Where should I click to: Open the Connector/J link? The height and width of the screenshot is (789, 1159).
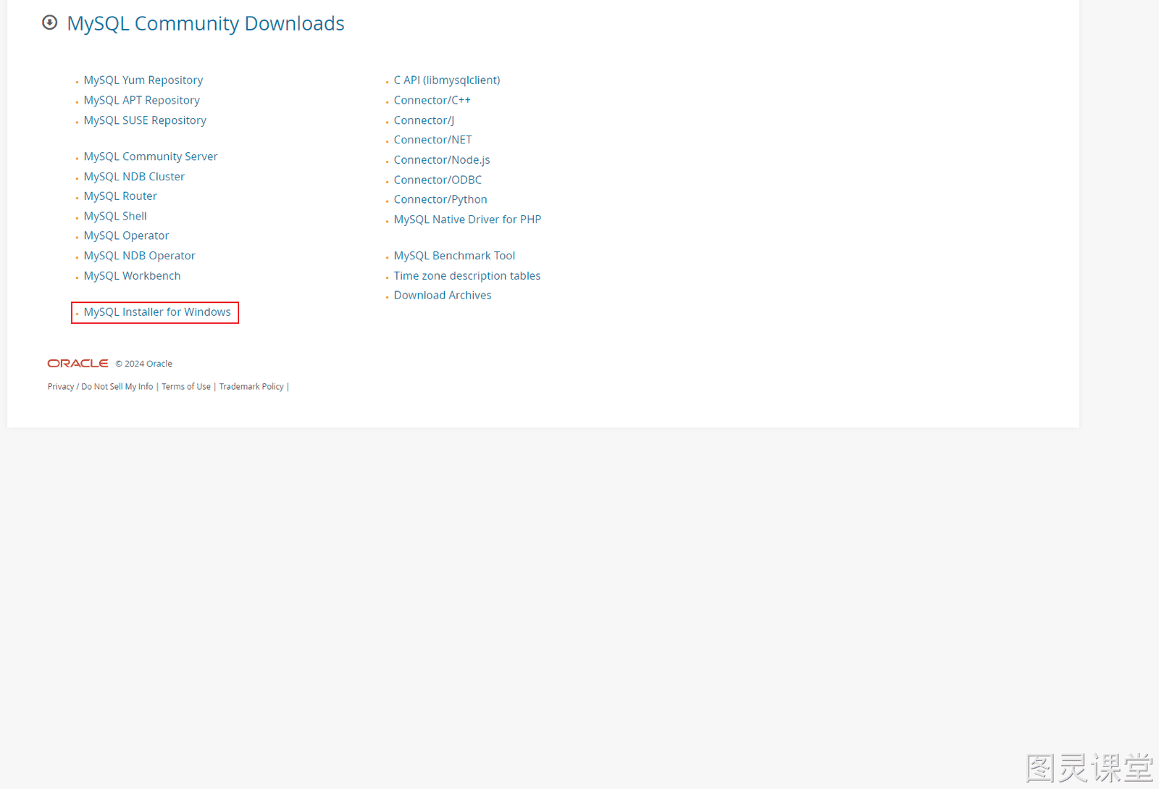[424, 120]
